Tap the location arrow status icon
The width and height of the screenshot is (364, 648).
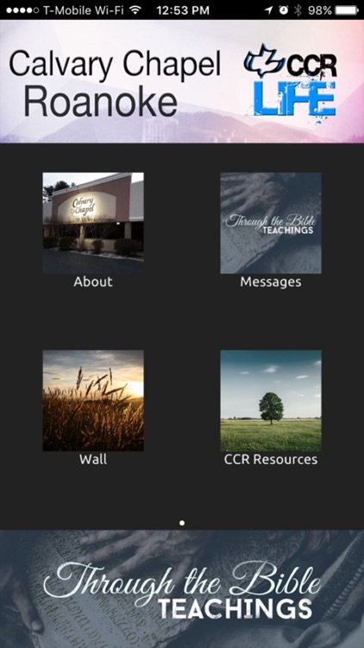[269, 10]
